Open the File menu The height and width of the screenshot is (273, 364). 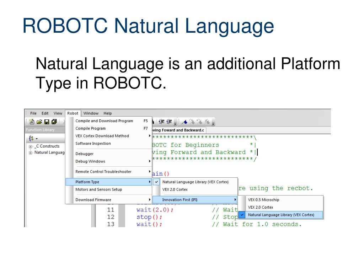pyautogui.click(x=33, y=113)
